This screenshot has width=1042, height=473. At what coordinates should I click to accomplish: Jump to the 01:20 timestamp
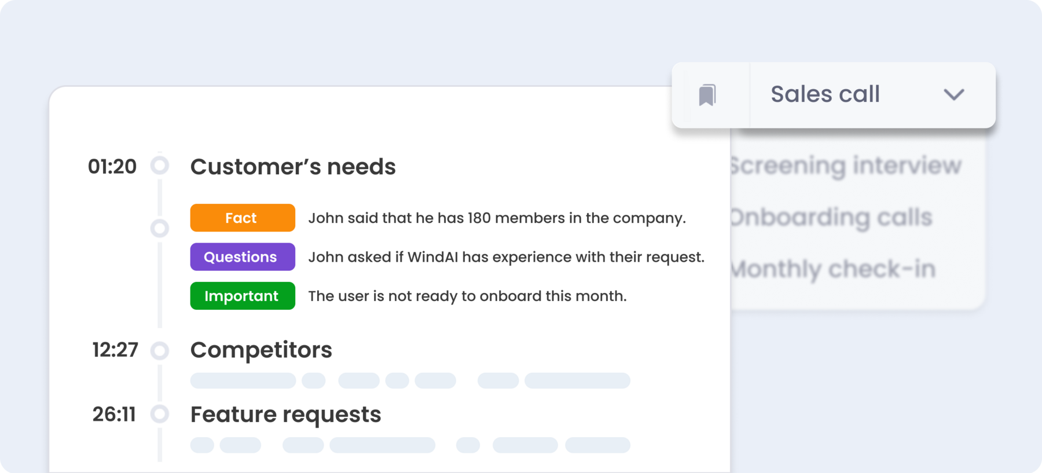coord(112,167)
